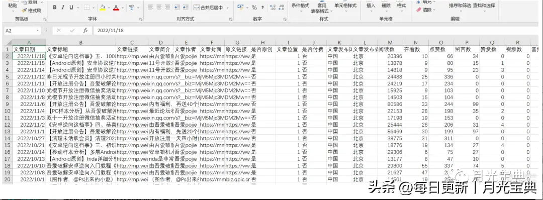The image size is (543, 200).
Task: Click Format (格式) cells button
Action: pos(401,6)
